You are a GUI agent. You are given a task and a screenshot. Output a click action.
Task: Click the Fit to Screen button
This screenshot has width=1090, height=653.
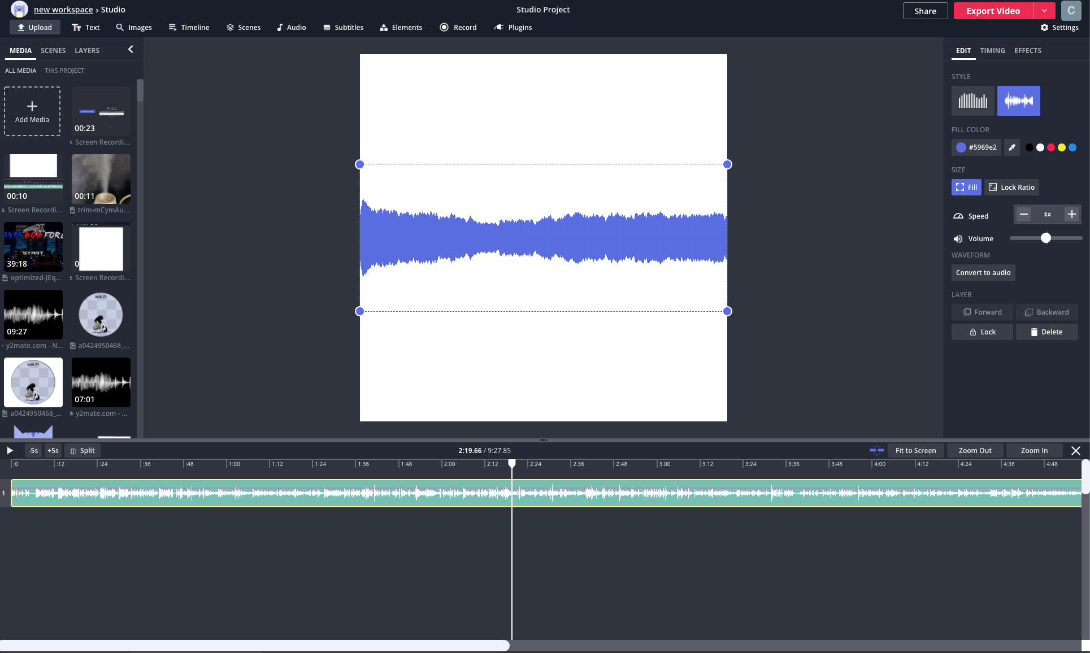[915, 450]
